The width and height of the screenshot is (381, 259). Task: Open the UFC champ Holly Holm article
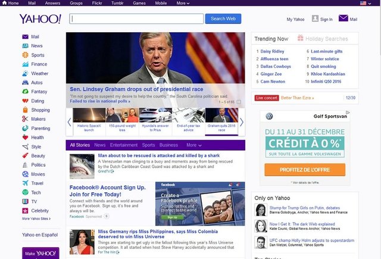tap(312, 241)
